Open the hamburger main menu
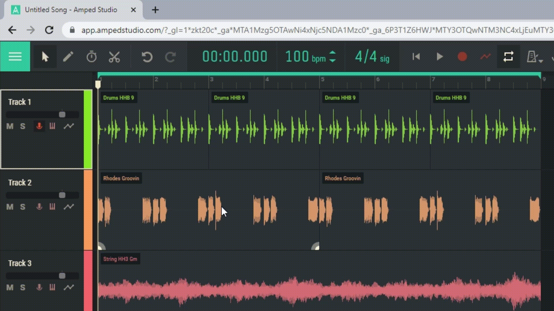 (15, 57)
